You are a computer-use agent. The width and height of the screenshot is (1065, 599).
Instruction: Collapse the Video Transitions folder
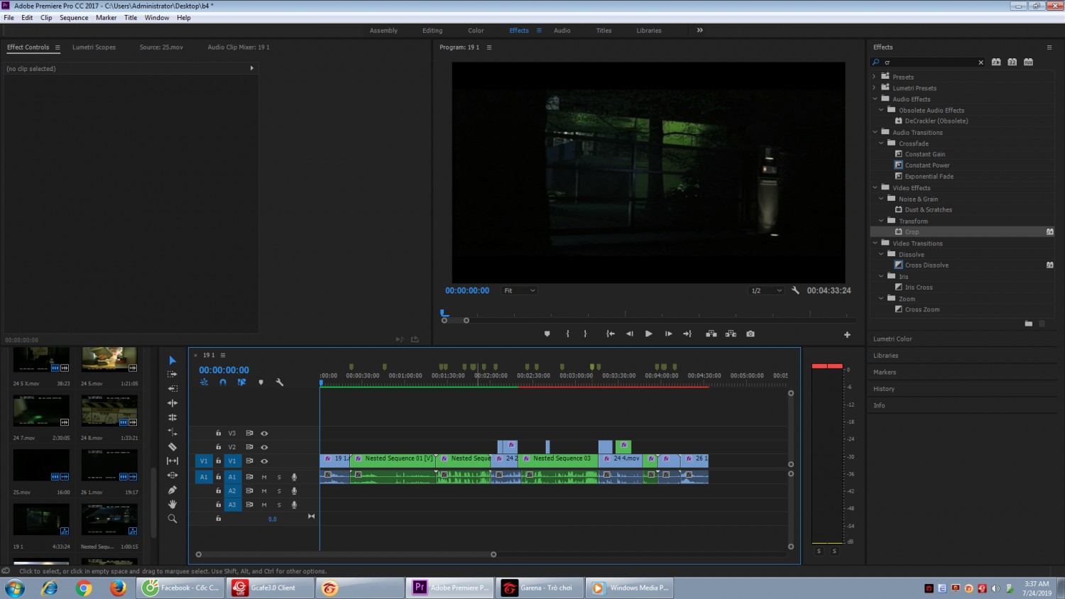coord(875,243)
